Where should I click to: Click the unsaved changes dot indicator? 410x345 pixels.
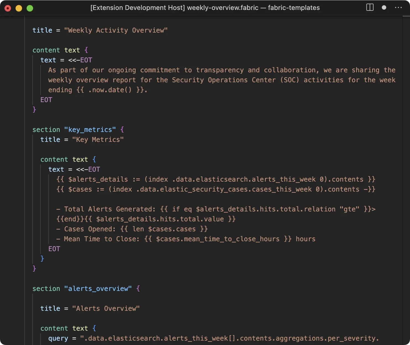384,7
